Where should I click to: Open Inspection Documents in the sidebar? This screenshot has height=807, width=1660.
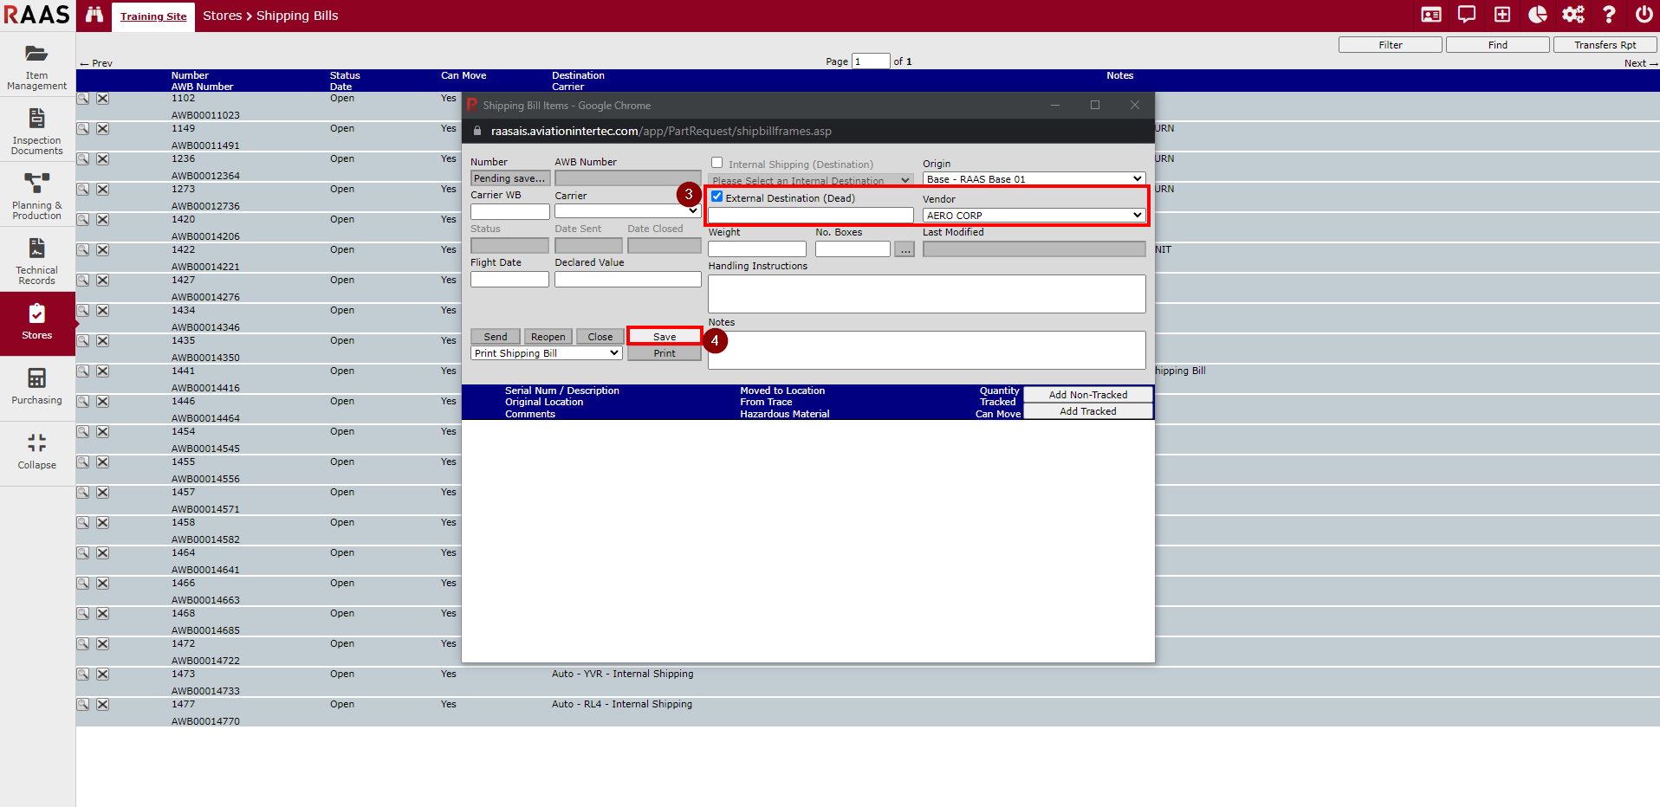(x=36, y=132)
